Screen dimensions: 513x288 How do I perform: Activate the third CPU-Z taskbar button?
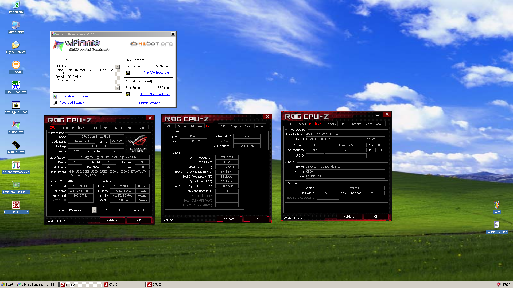coord(168,285)
